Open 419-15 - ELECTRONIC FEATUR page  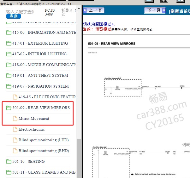click(47, 97)
